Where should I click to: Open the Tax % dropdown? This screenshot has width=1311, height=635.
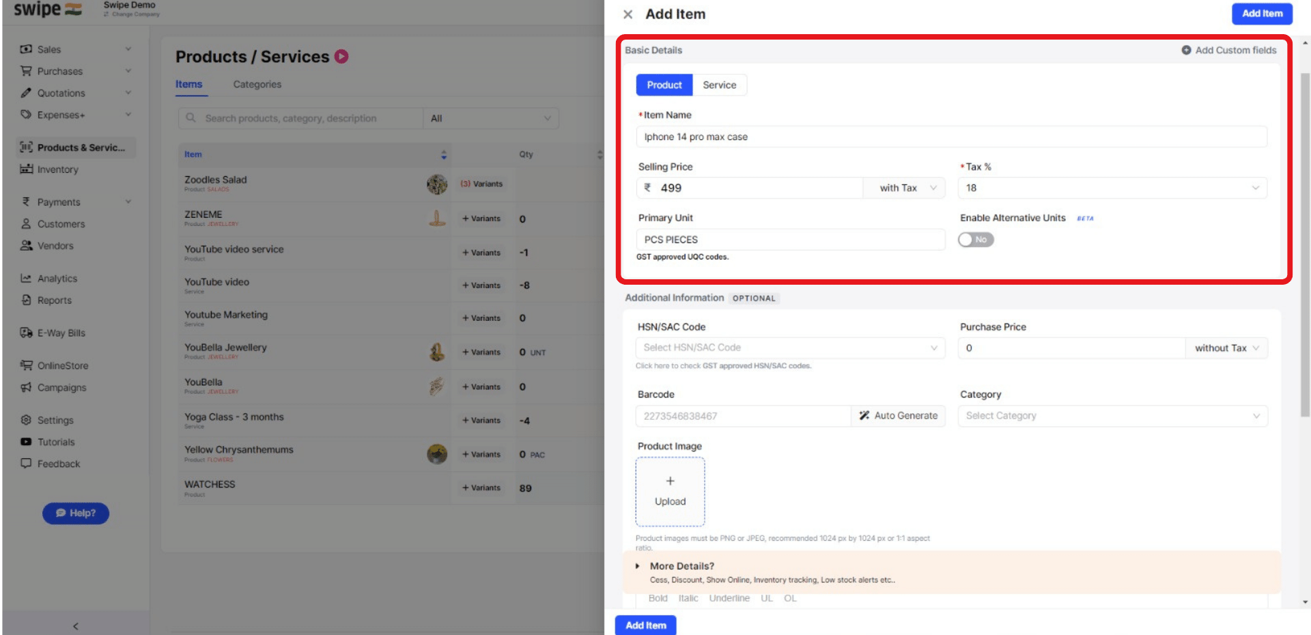pos(1111,188)
